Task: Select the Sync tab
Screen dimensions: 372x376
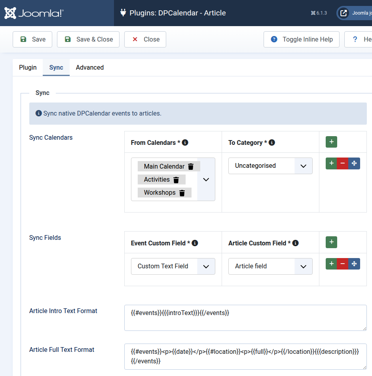Action: click(56, 67)
